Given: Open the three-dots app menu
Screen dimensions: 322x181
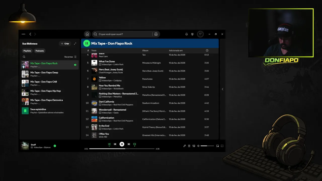Looking at the screenshot, I should (23, 34).
